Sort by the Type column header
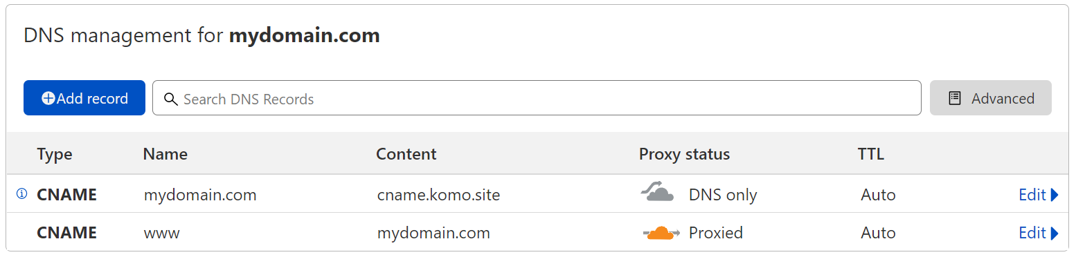Screen dimensions: 1076x257 (x=55, y=153)
